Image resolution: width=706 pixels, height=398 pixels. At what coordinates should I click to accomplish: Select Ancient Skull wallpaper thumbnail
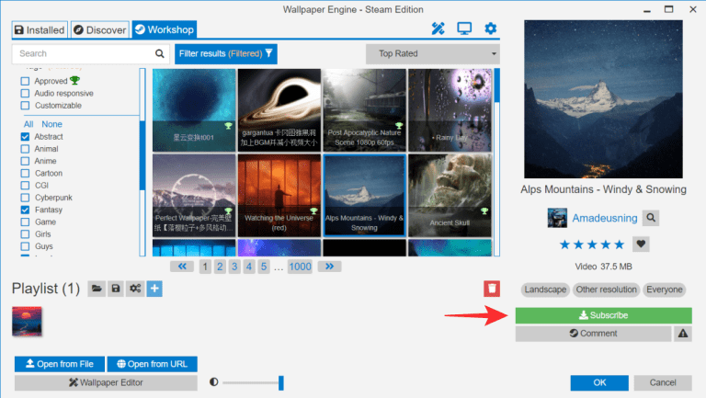point(450,196)
